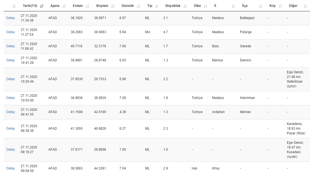The width and height of the screenshot is (310, 175).
Task: Click sort arrows beside Ajans column
Action: coord(64,6)
